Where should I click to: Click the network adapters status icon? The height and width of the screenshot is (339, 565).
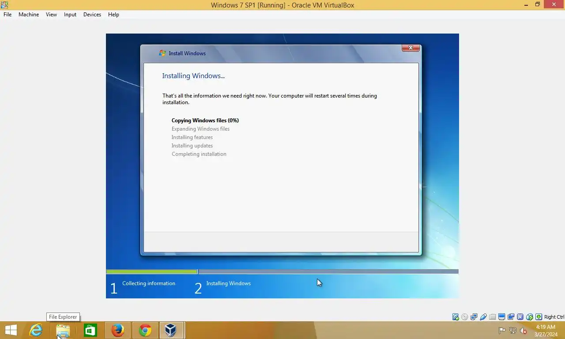tap(474, 317)
